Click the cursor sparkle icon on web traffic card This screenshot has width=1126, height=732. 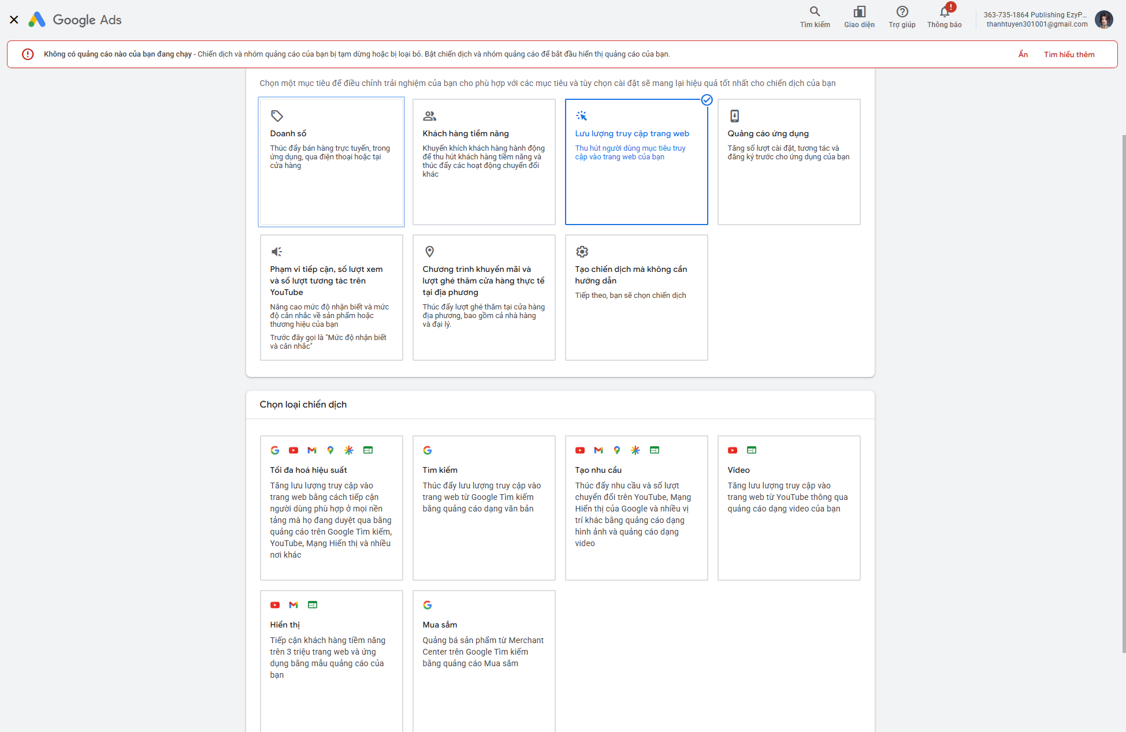click(x=581, y=116)
